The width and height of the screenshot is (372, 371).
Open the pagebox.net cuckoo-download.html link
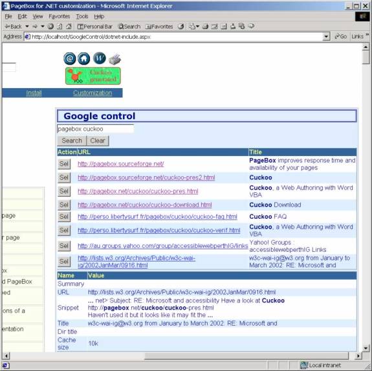(145, 205)
